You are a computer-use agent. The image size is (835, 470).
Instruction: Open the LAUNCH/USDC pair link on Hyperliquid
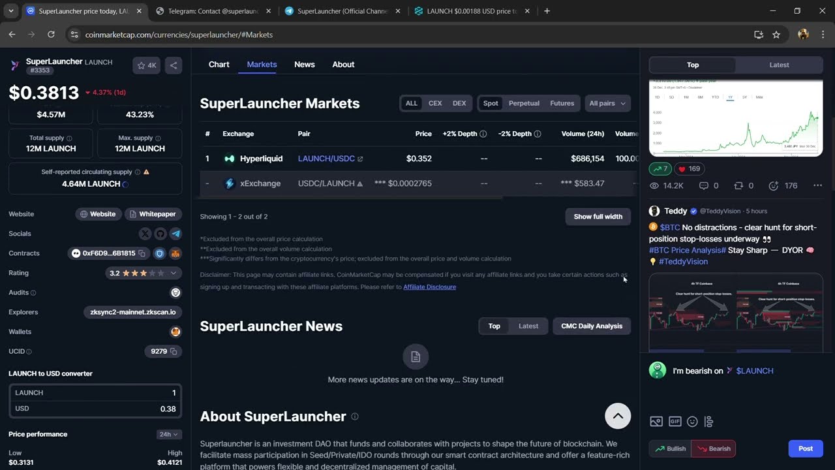(330, 159)
